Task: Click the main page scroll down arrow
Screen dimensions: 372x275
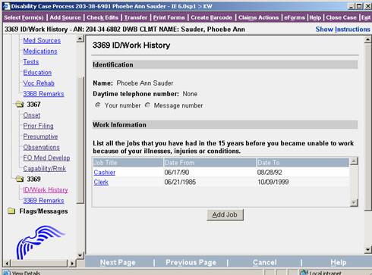Action: pyautogui.click(x=367, y=250)
